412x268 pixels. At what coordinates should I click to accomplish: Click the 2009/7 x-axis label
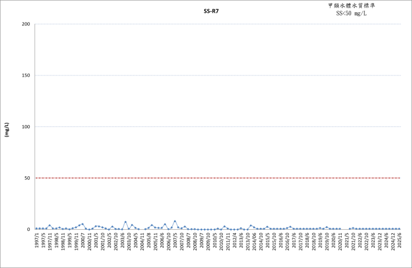[x=201, y=240]
